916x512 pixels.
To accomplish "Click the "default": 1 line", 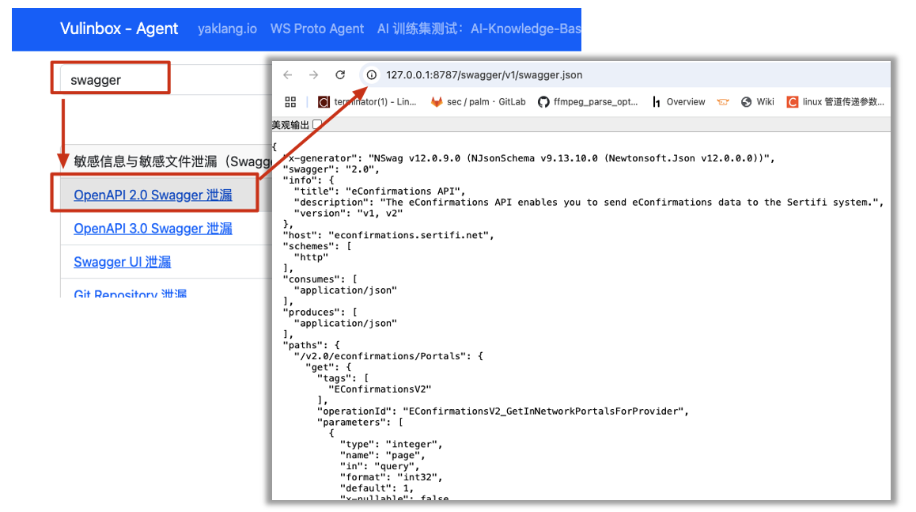I will [x=377, y=488].
